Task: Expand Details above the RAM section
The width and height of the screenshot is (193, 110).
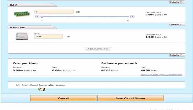Action: point(177,2)
